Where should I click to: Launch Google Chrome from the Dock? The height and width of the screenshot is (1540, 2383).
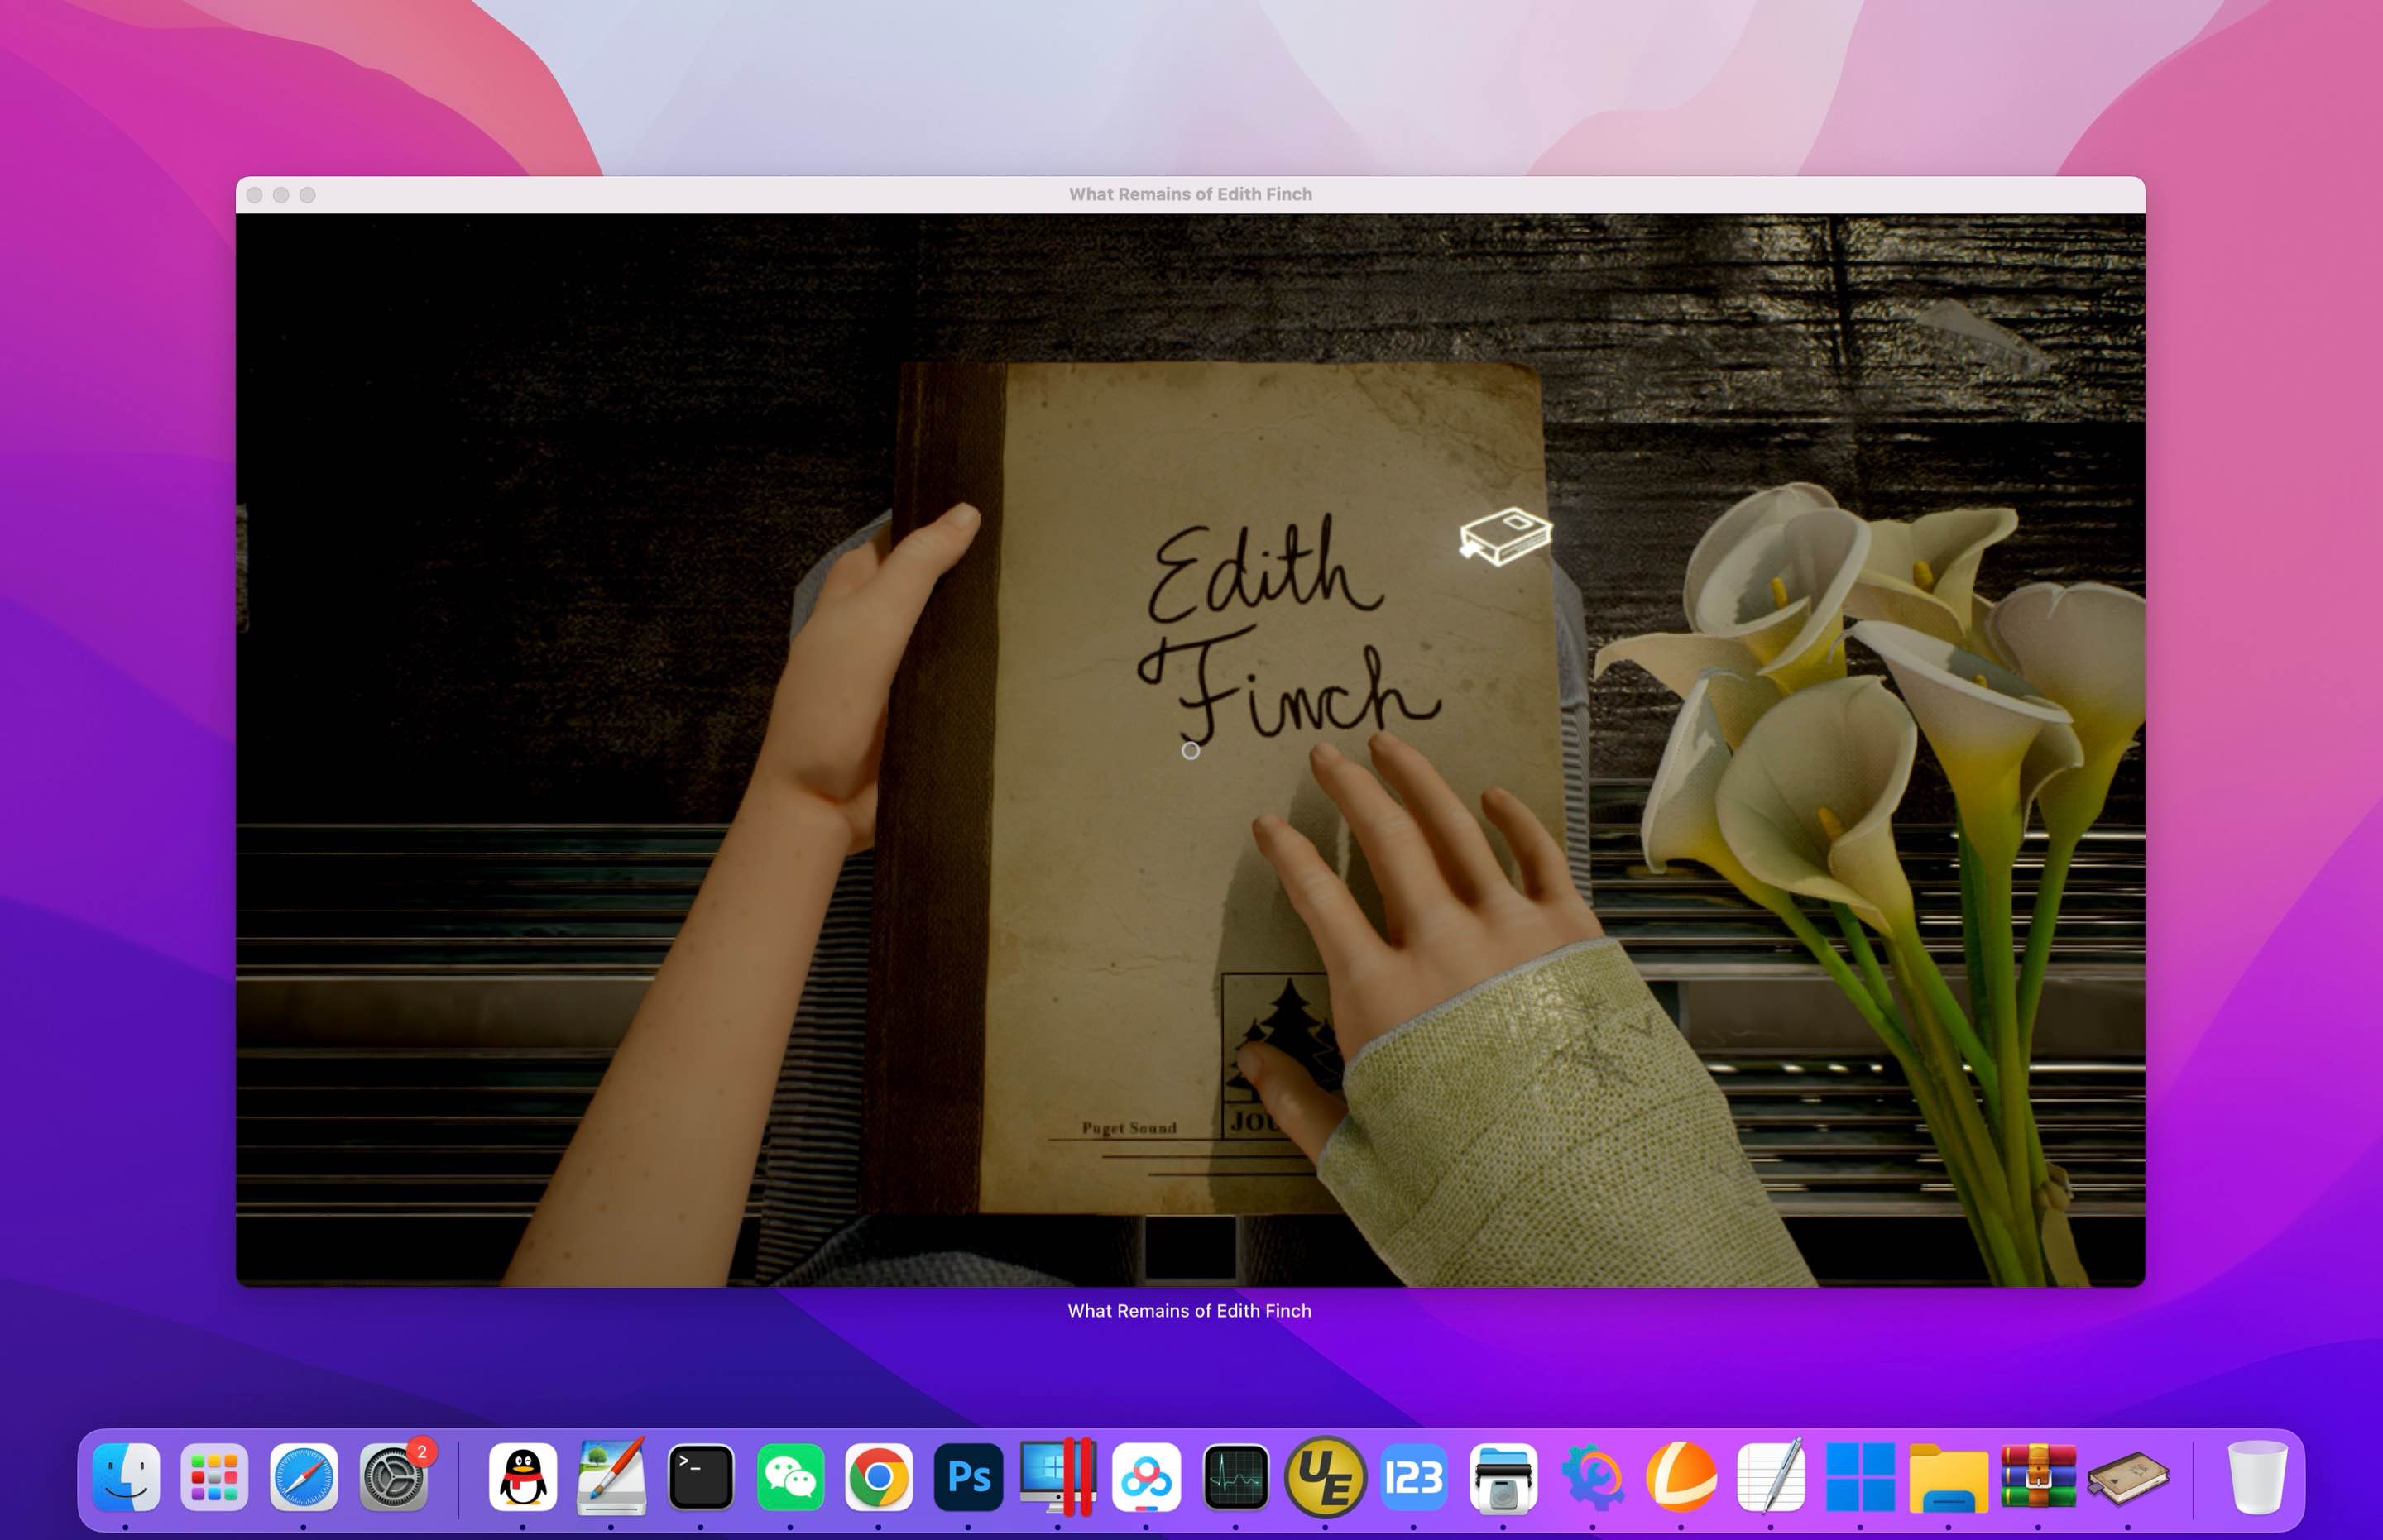click(879, 1477)
